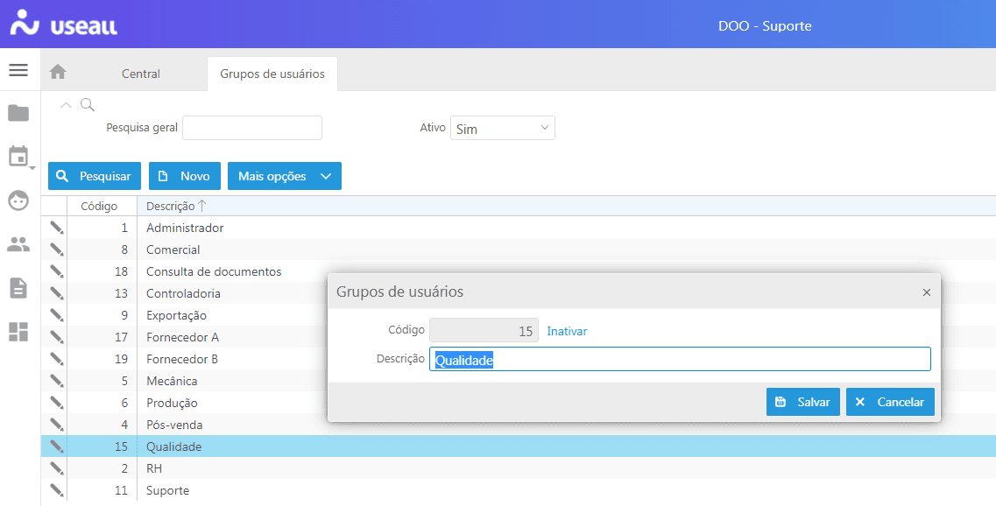Click the Cancelar button
This screenshot has height=506, width=996.
(x=890, y=402)
